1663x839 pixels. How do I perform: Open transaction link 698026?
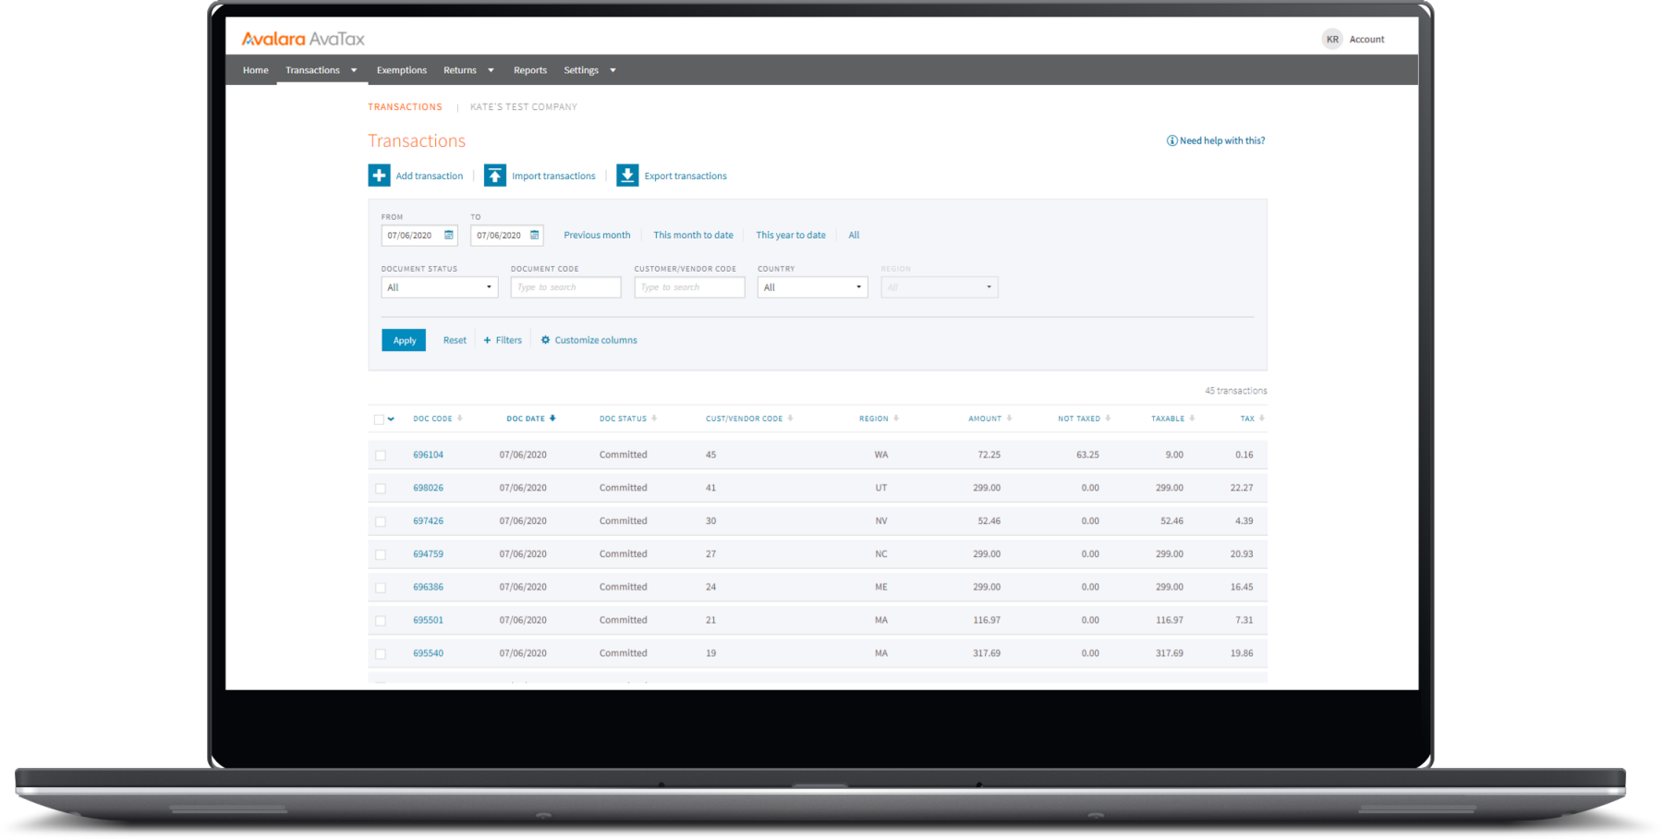[x=428, y=488]
